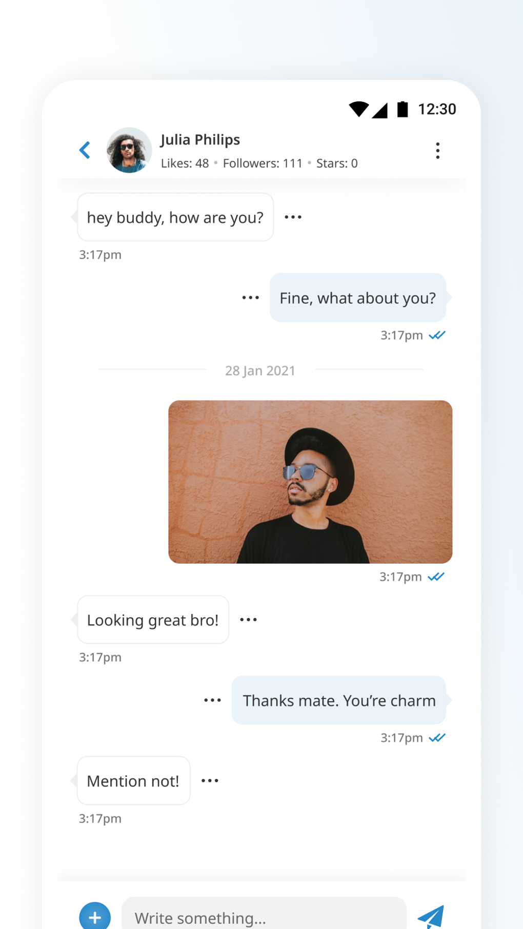Viewport: 523px width, 929px height.
Task: Open options for "Thanks mate. You're charm"
Action: (212, 700)
